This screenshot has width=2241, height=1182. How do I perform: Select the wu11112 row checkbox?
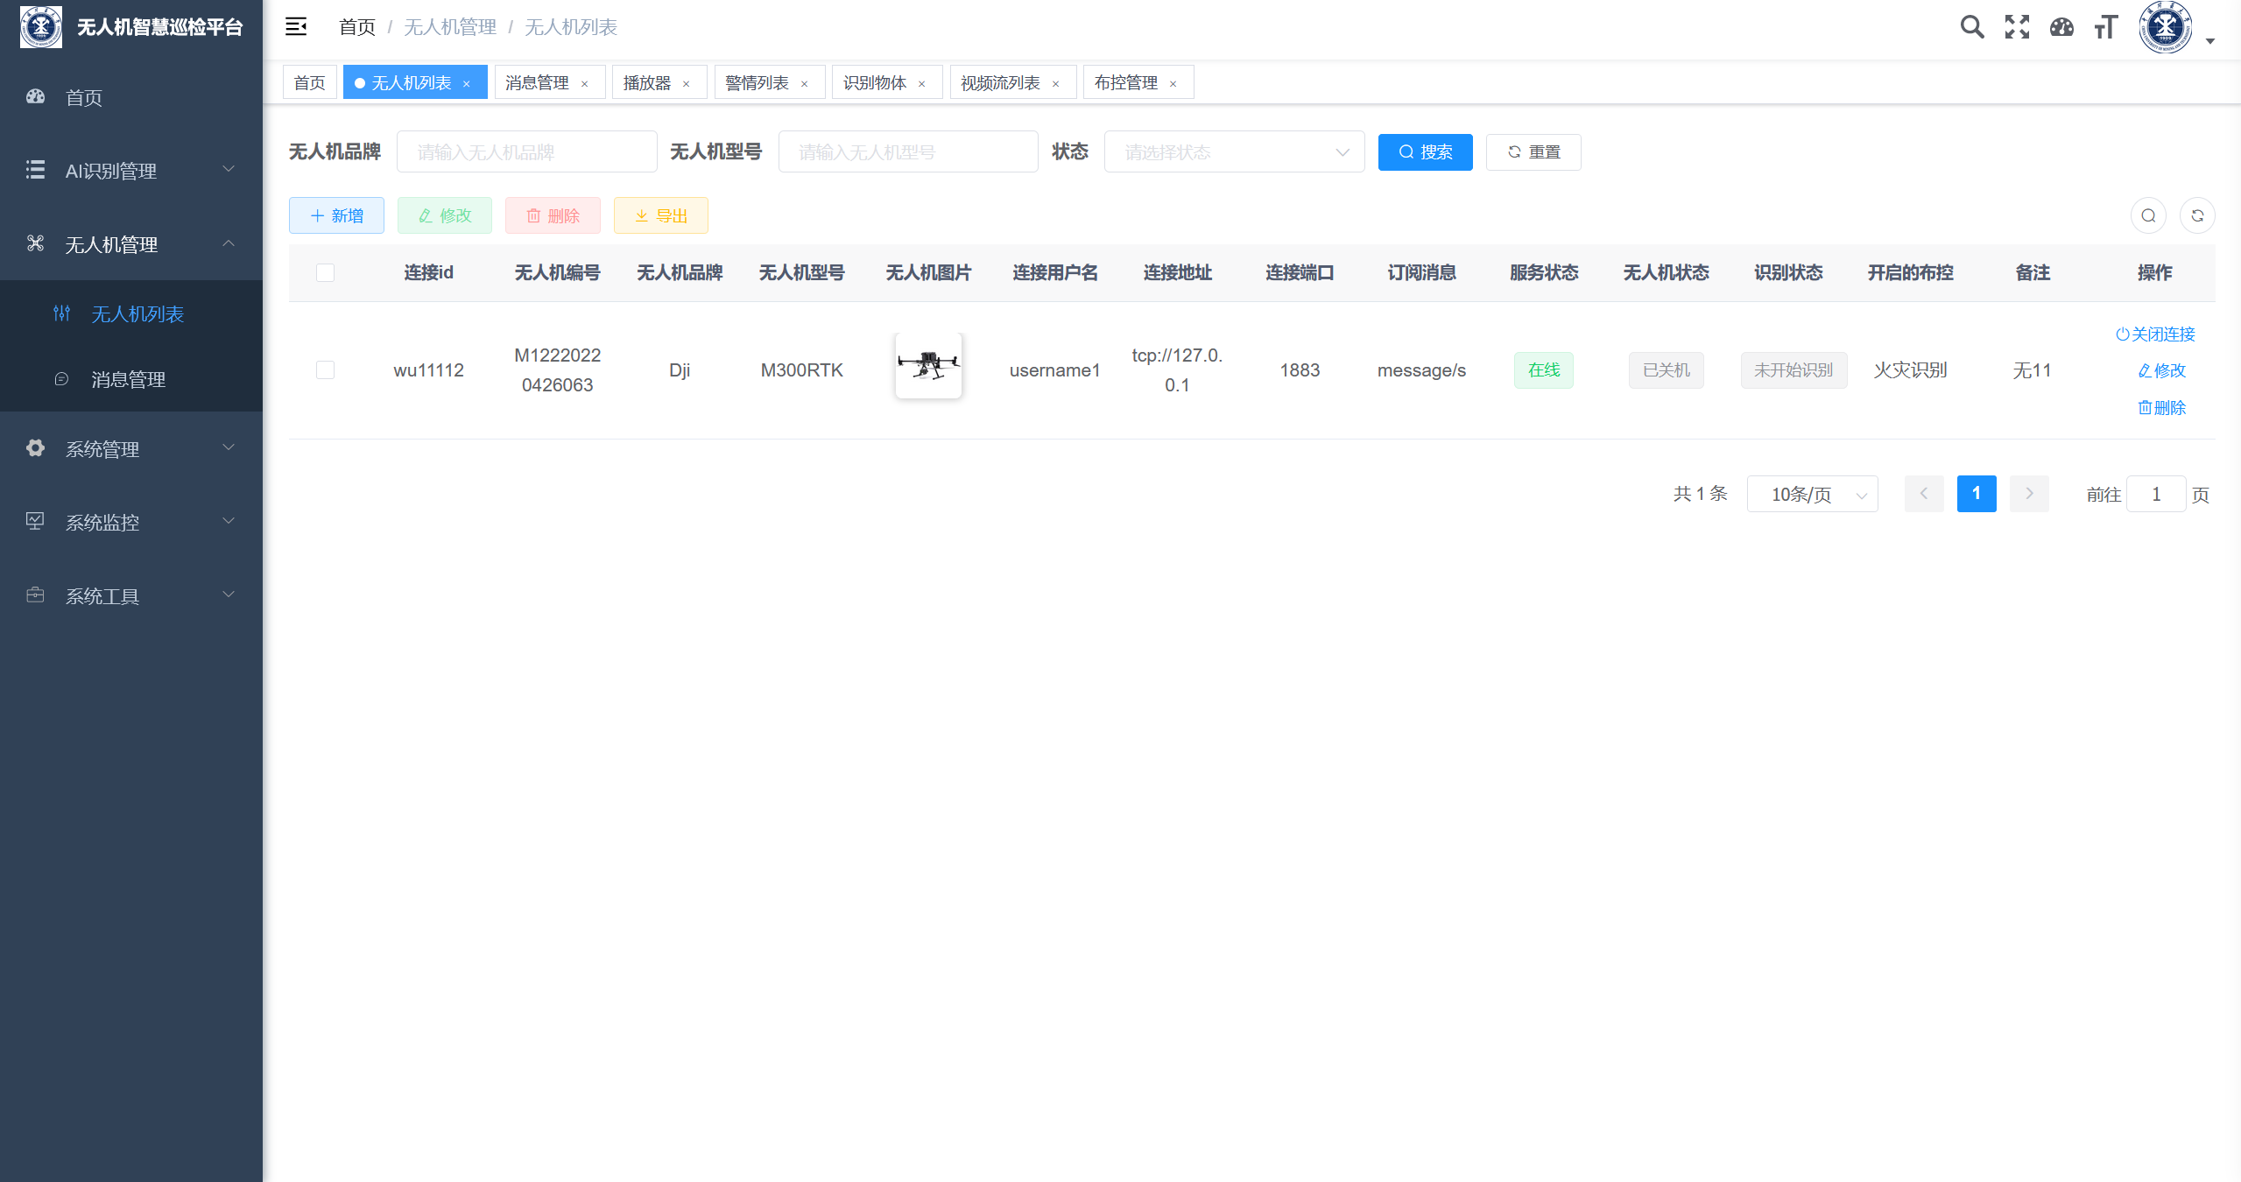pos(325,370)
